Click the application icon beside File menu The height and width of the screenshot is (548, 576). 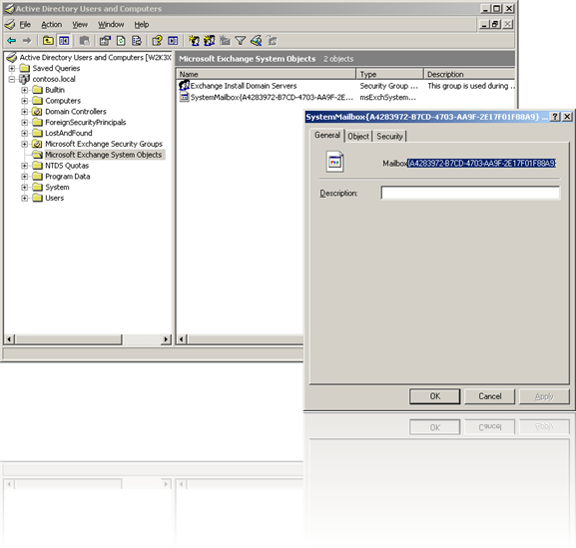pyautogui.click(x=10, y=25)
